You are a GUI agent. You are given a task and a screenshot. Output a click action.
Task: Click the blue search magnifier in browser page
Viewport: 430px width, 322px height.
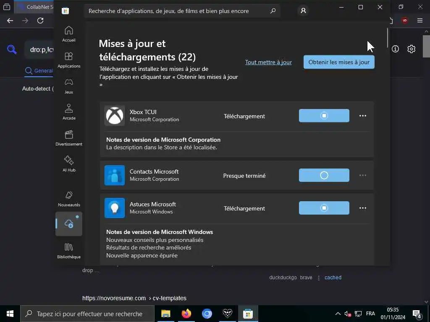click(x=12, y=49)
